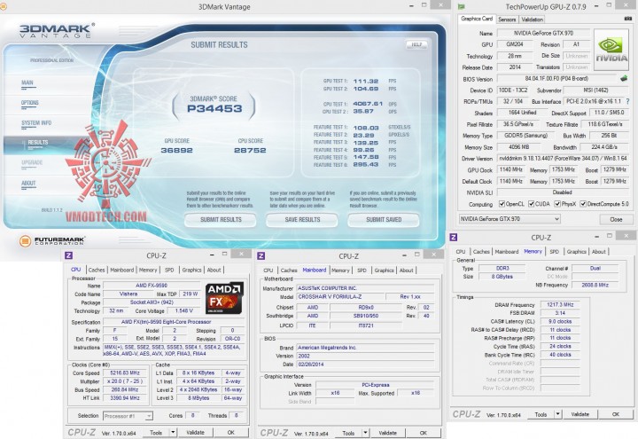Image resolution: width=638 pixels, height=439 pixels.
Task: Click the GPU score value 36892
Action: (176, 150)
